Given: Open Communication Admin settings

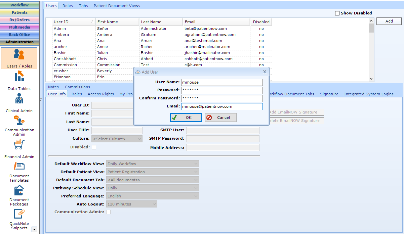Looking at the screenshot, I should [19, 125].
